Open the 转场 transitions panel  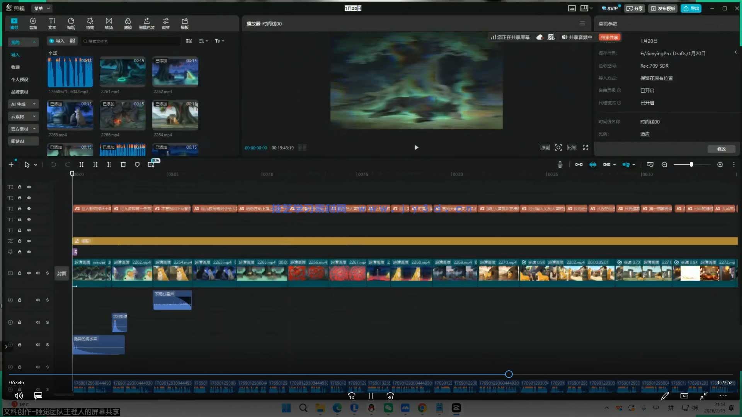pos(109,23)
